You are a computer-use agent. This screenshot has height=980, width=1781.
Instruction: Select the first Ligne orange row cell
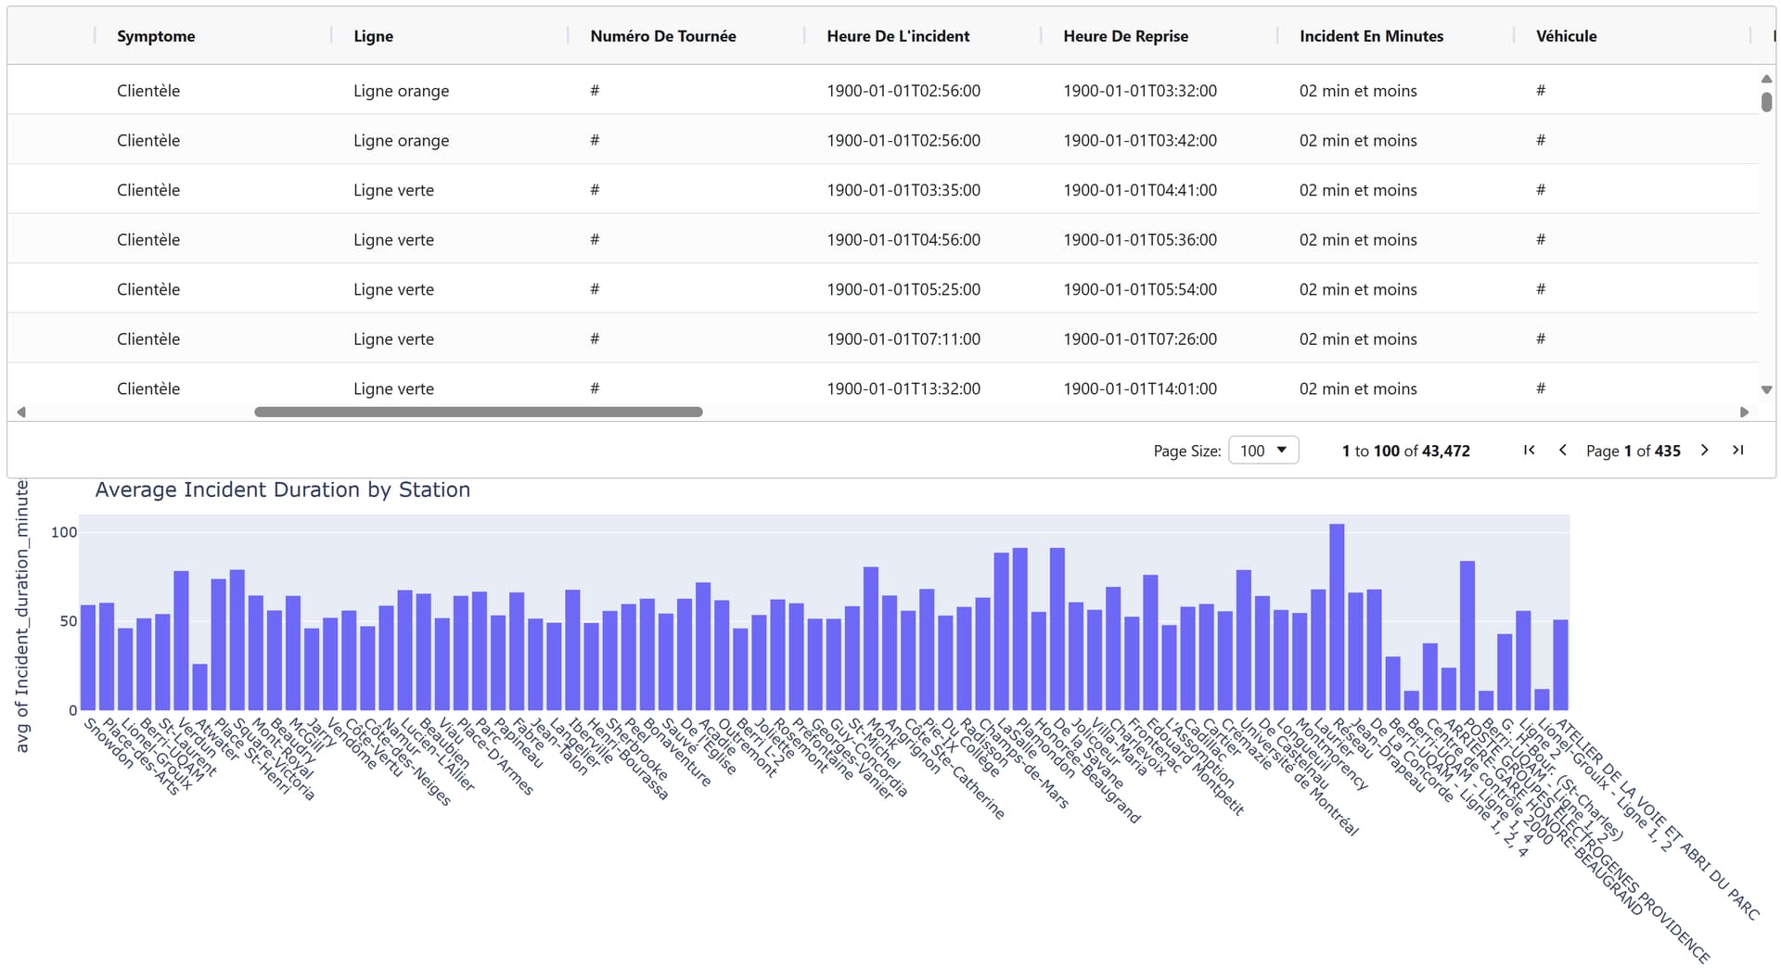[x=401, y=91]
